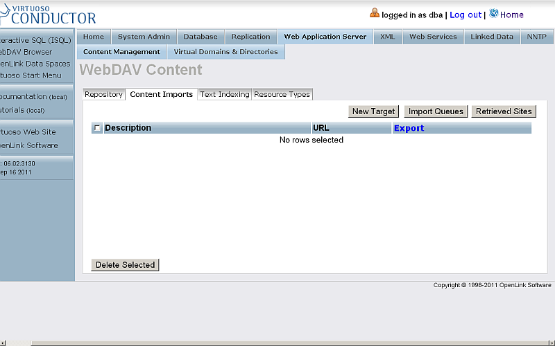
Task: Click the Import Queues button
Action: tap(436, 111)
